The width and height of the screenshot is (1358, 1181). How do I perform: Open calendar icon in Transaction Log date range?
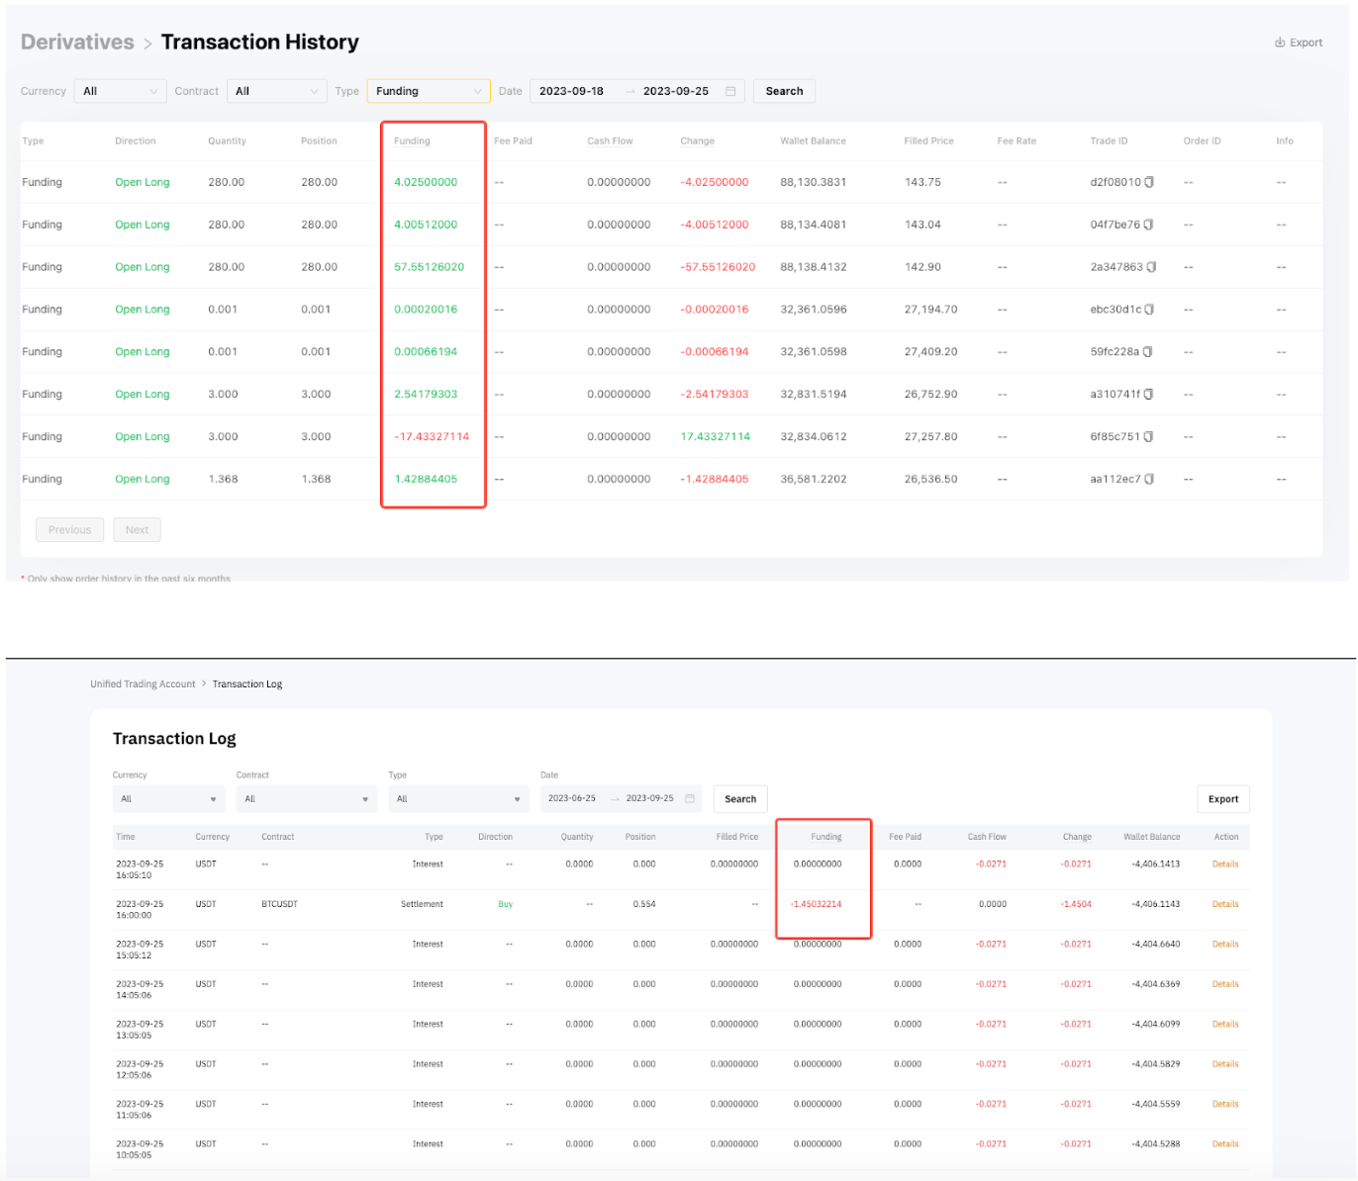[690, 798]
